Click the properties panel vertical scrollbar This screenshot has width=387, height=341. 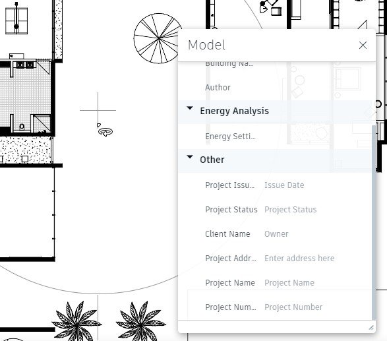pos(374,222)
